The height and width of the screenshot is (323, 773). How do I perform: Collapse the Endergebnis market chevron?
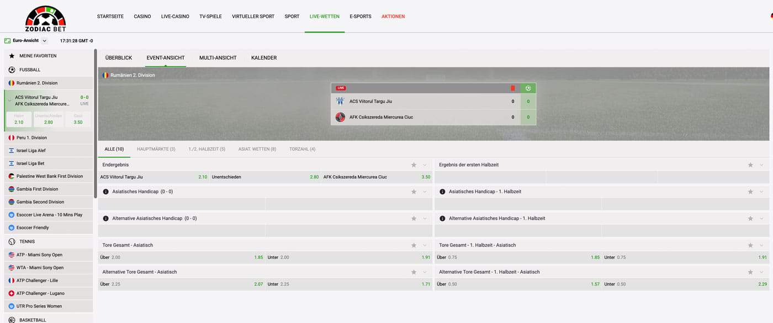tap(425, 165)
